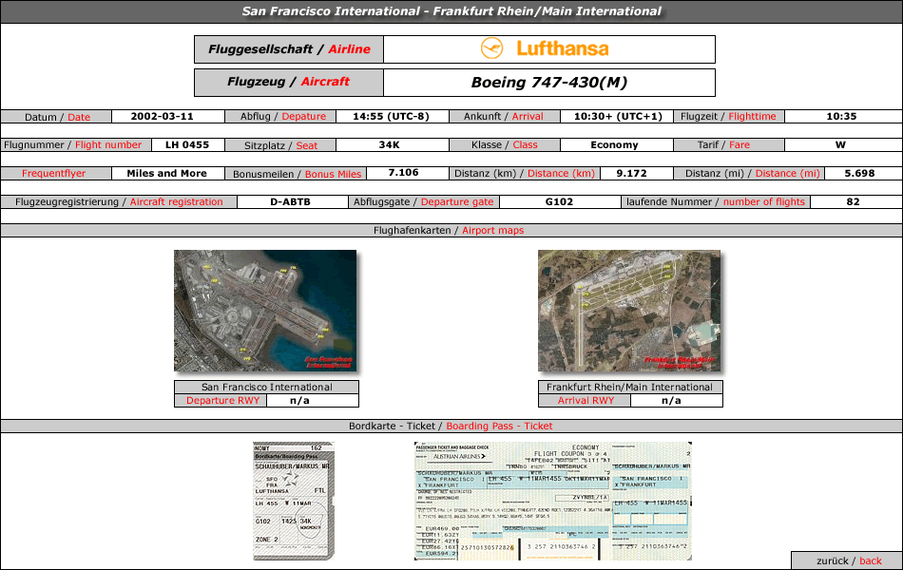The height and width of the screenshot is (570, 903).
Task: Click the Abflug / Depature label
Action: point(281,117)
